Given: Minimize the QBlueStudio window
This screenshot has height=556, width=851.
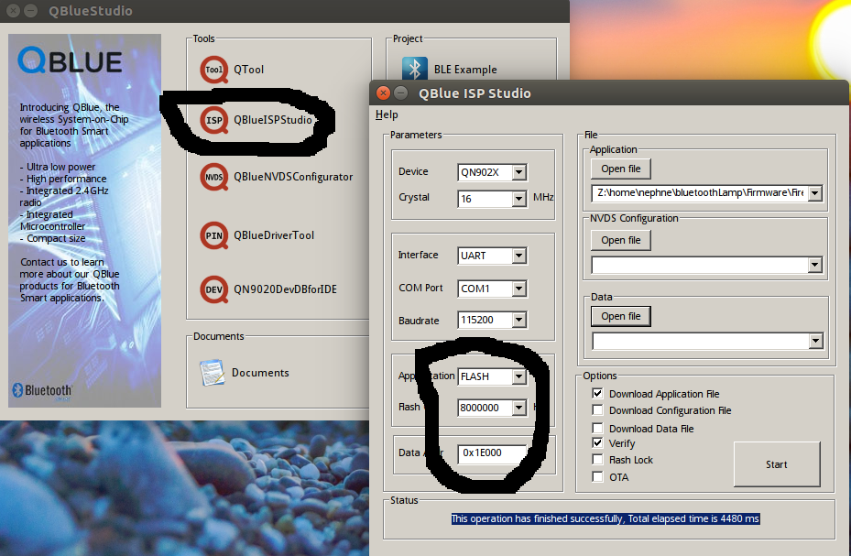Looking at the screenshot, I should [x=31, y=10].
